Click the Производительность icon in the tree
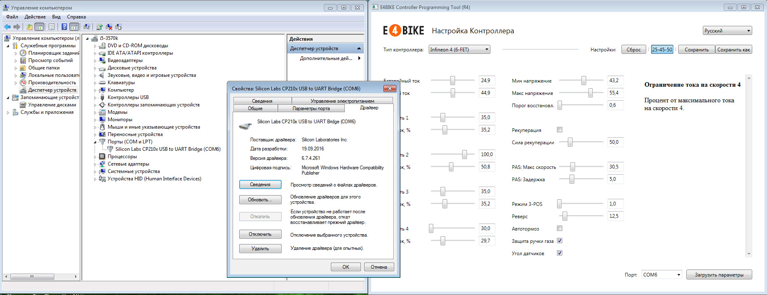 click(23, 83)
